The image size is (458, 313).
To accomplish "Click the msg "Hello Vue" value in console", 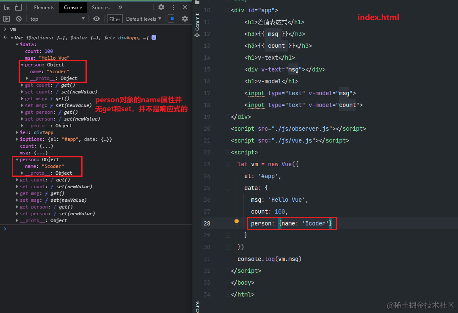I will [x=54, y=58].
